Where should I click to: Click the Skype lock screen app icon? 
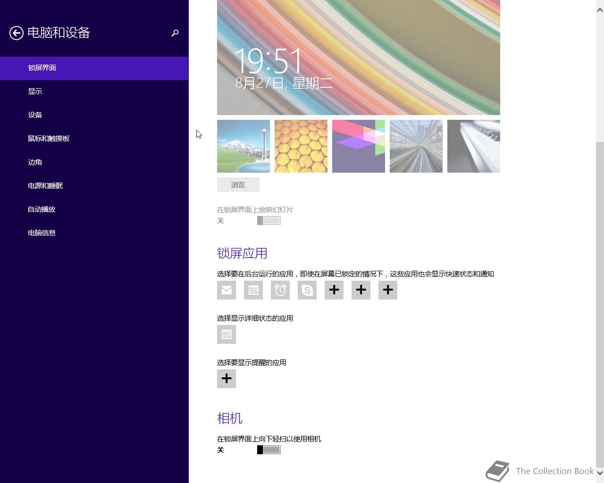pyautogui.click(x=307, y=290)
